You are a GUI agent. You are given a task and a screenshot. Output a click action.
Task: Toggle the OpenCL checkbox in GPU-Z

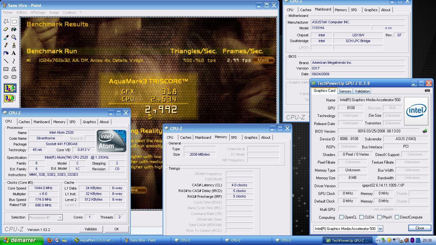pyautogui.click(x=341, y=217)
